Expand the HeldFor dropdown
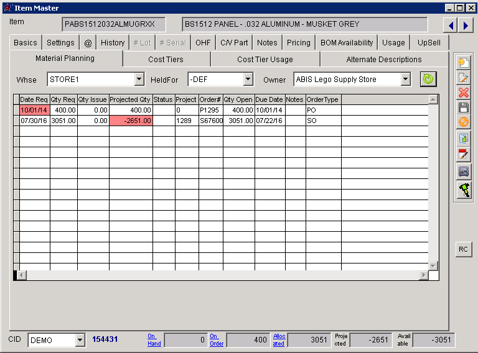478x353 pixels. pyautogui.click(x=248, y=80)
